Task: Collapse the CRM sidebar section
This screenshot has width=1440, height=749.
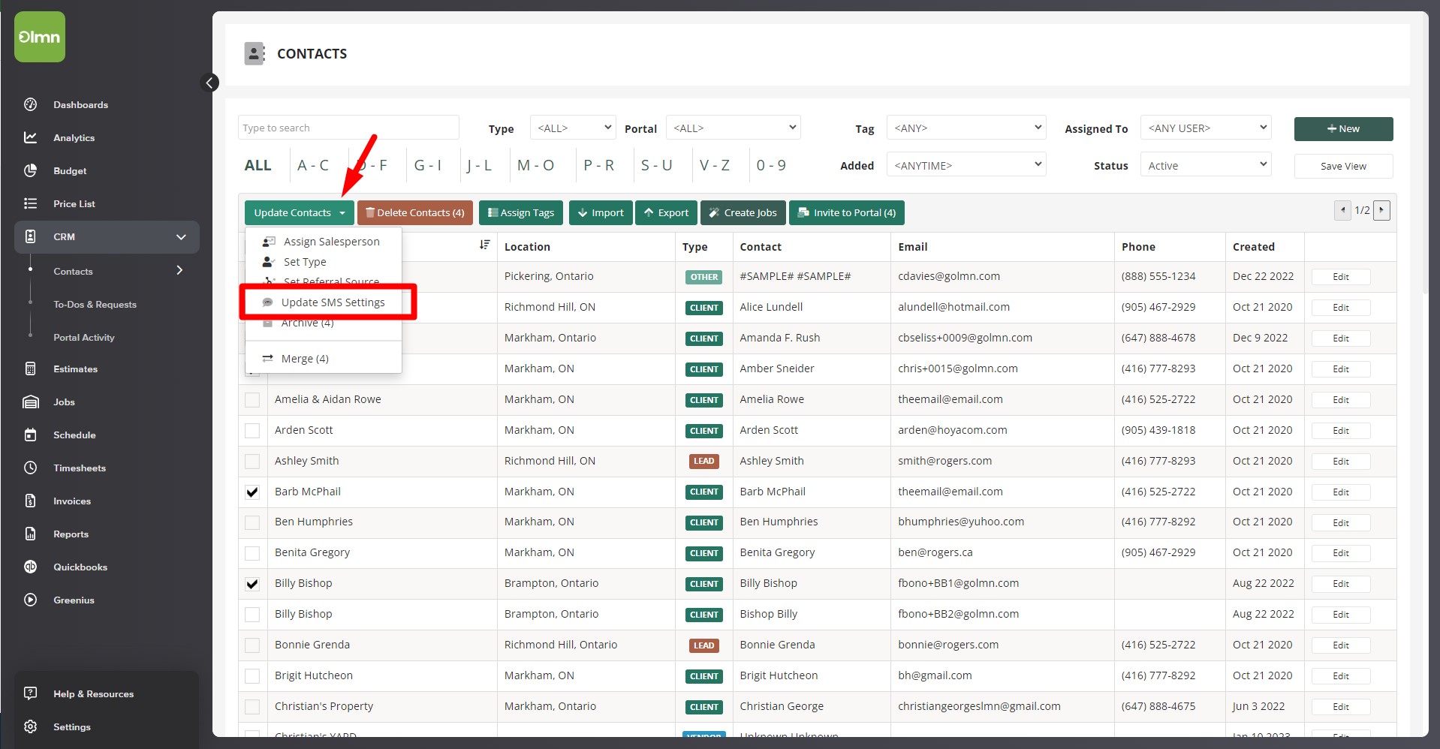Action: (181, 236)
